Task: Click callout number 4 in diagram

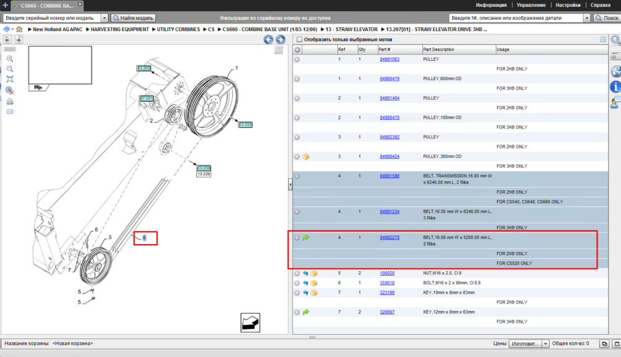Action: 144,238
